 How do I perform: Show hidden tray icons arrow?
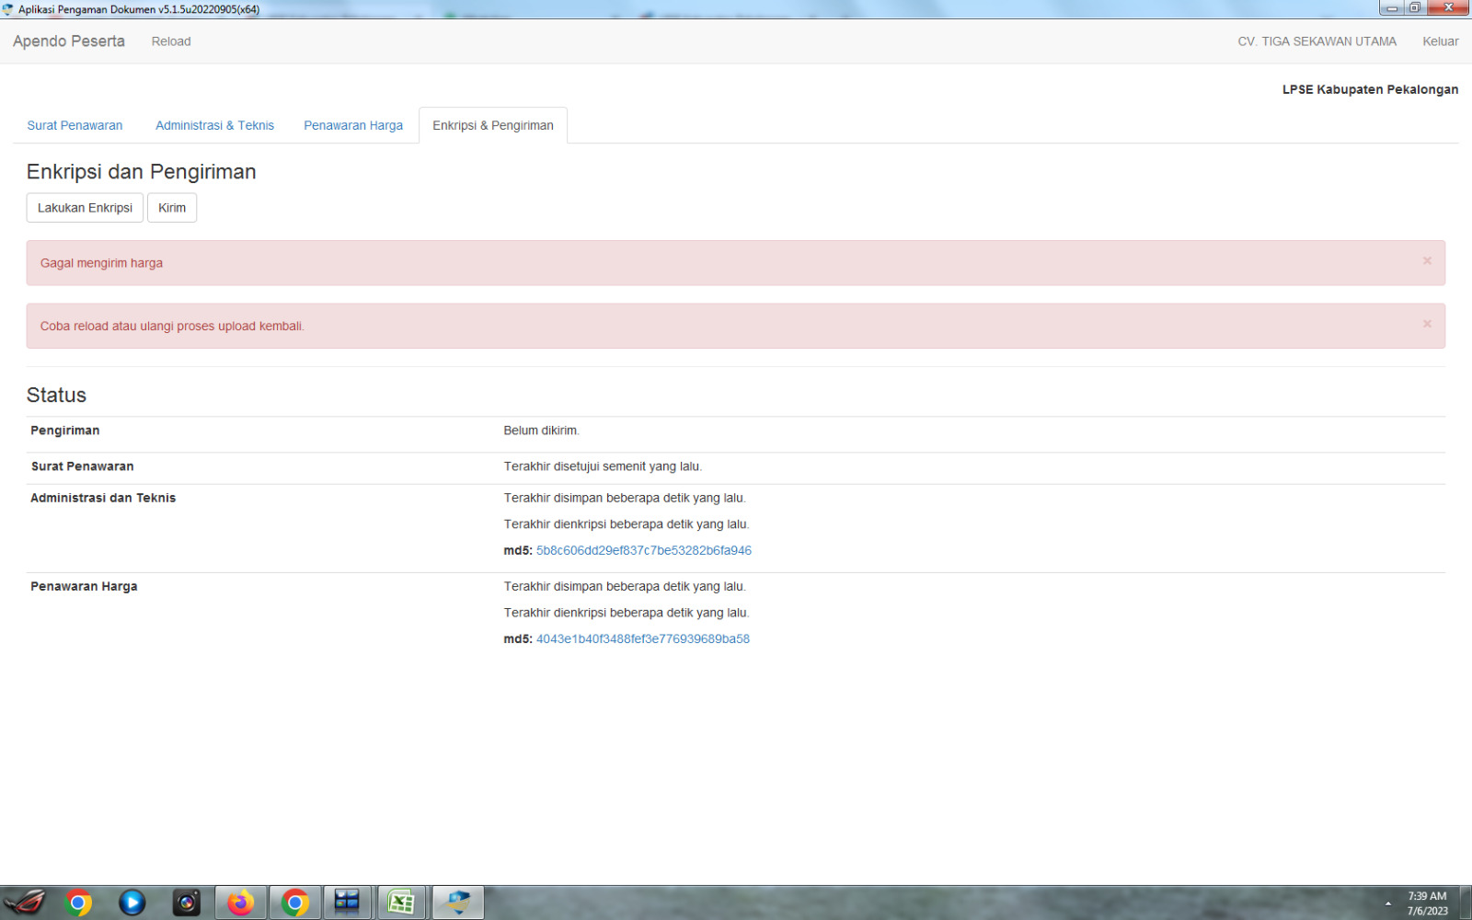point(1388,903)
